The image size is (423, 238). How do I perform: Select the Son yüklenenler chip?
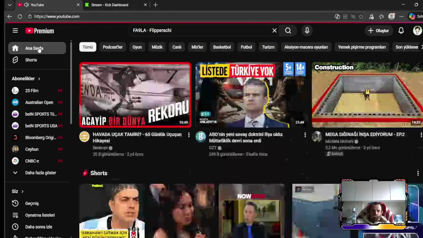coord(407,47)
